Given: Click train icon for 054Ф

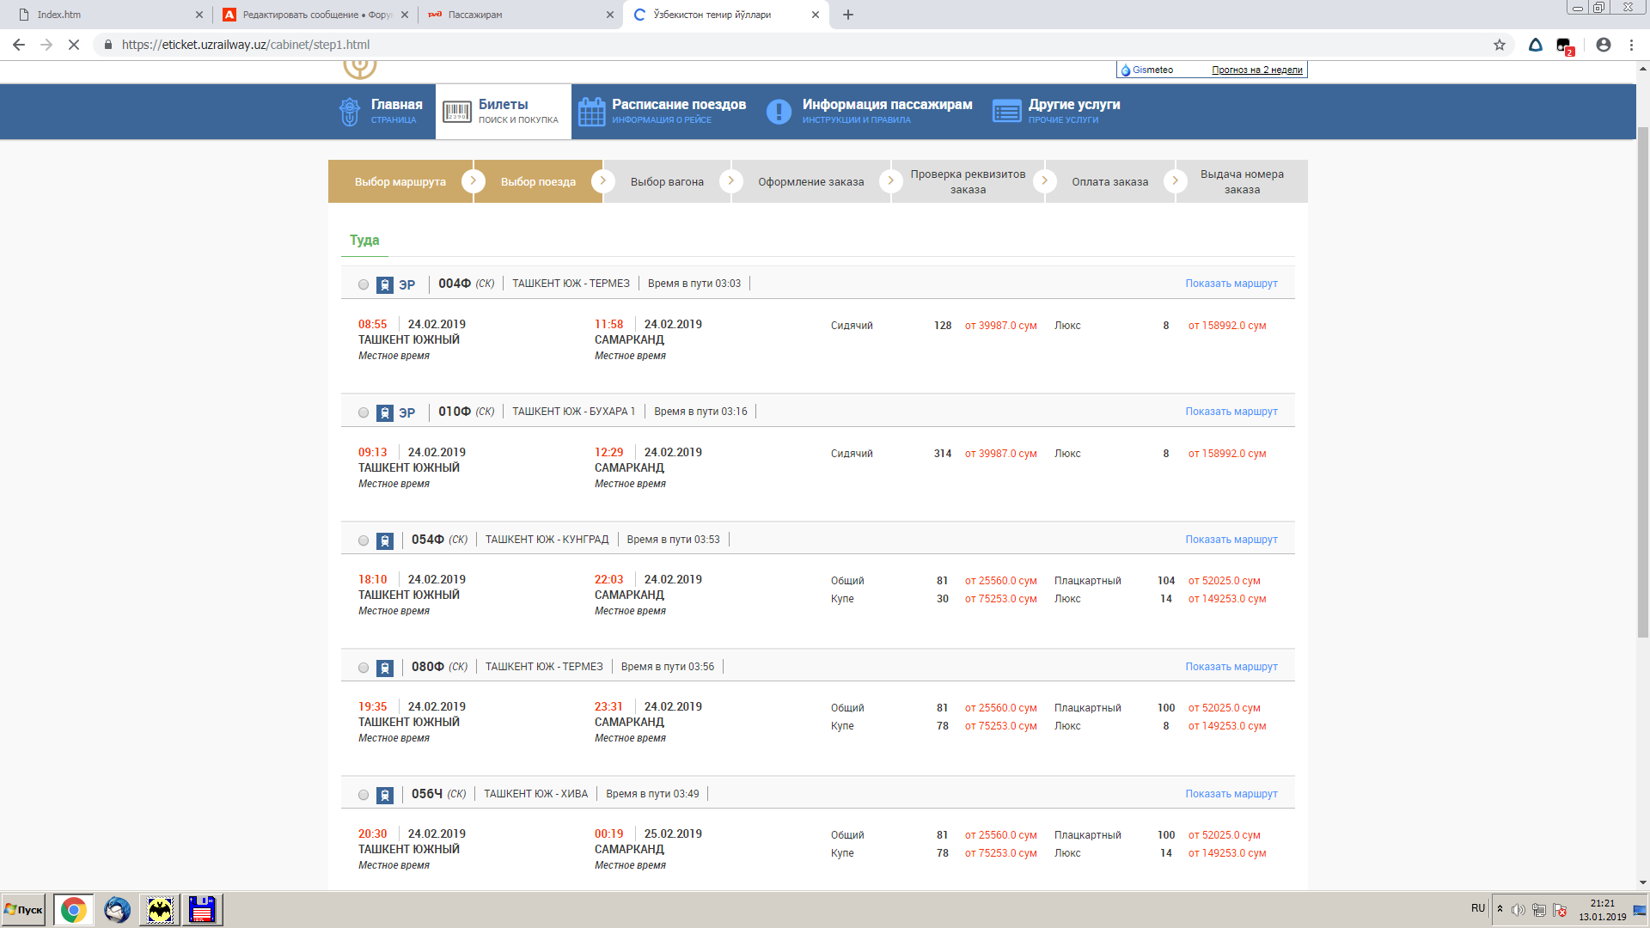Looking at the screenshot, I should click(385, 540).
